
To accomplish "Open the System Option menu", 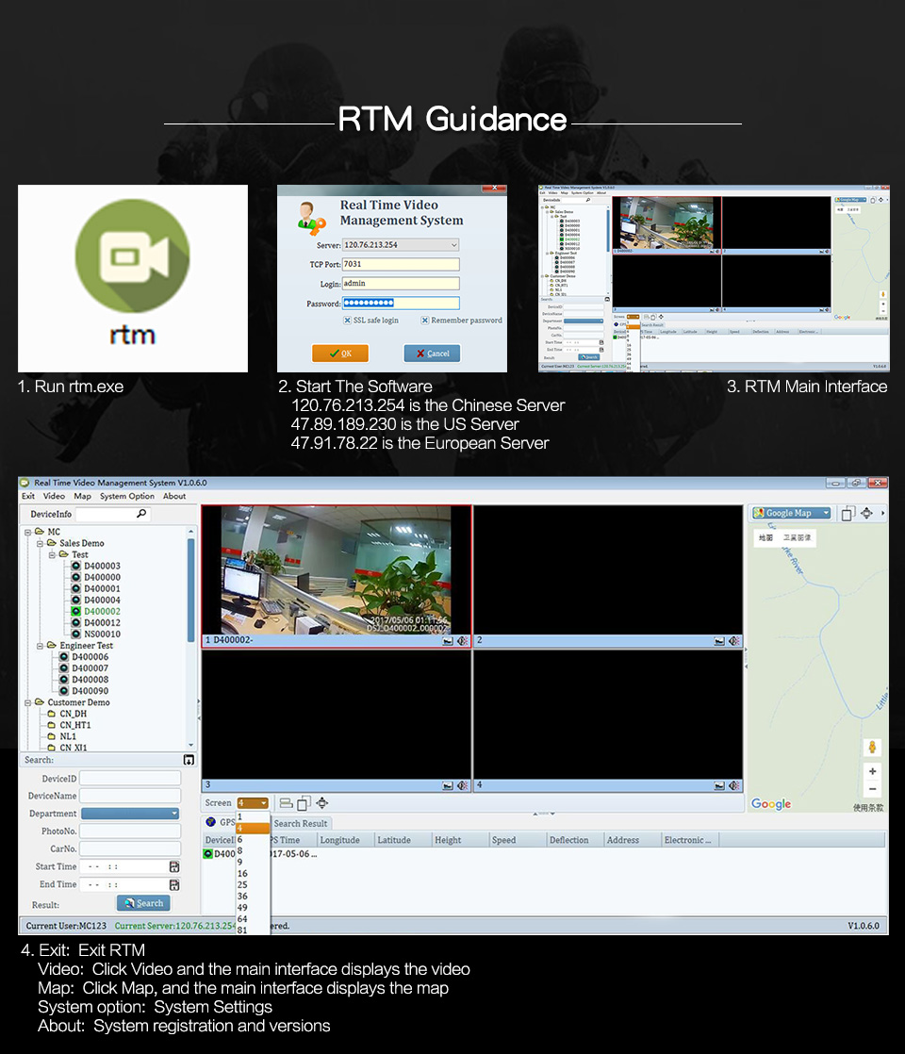I will point(126,496).
